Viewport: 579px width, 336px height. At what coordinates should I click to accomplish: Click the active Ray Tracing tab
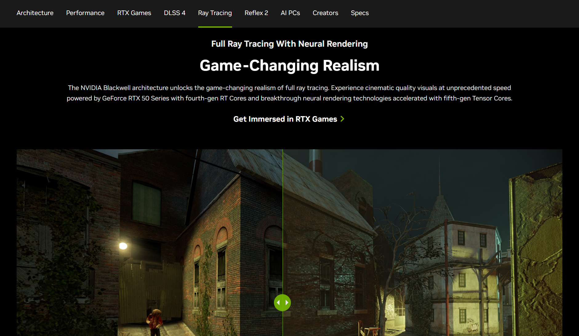coord(215,13)
